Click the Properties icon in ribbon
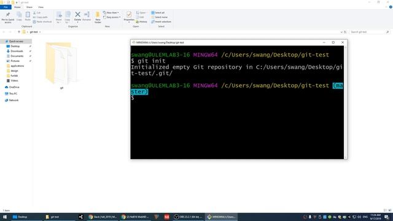The image size is (393, 221). pyautogui.click(x=129, y=15)
